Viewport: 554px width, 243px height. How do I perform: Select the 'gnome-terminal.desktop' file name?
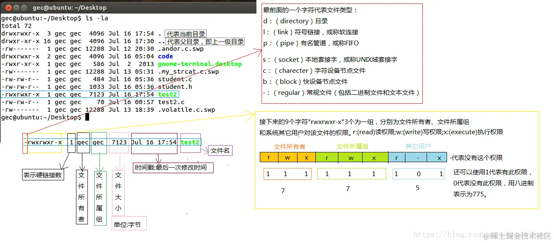(200, 64)
